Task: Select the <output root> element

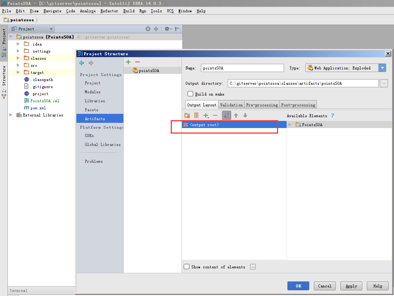Action: 234,125
